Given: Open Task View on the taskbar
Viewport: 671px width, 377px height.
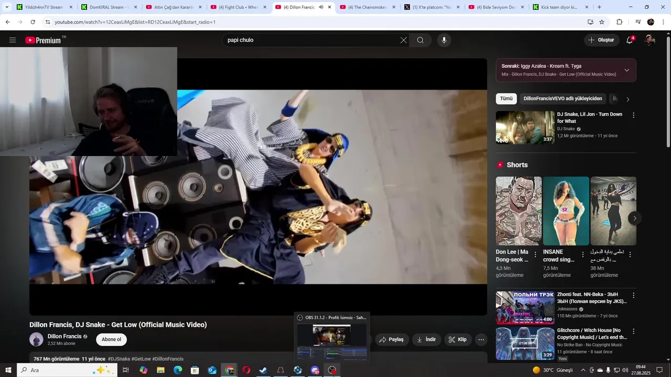Looking at the screenshot, I should pyautogui.click(x=126, y=370).
